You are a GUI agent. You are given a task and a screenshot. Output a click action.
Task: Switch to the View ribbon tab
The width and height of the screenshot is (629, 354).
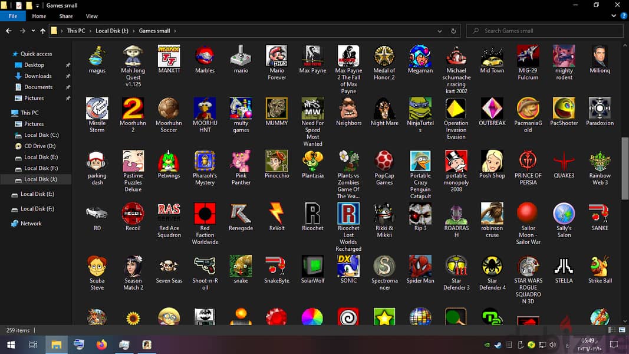pos(91,16)
